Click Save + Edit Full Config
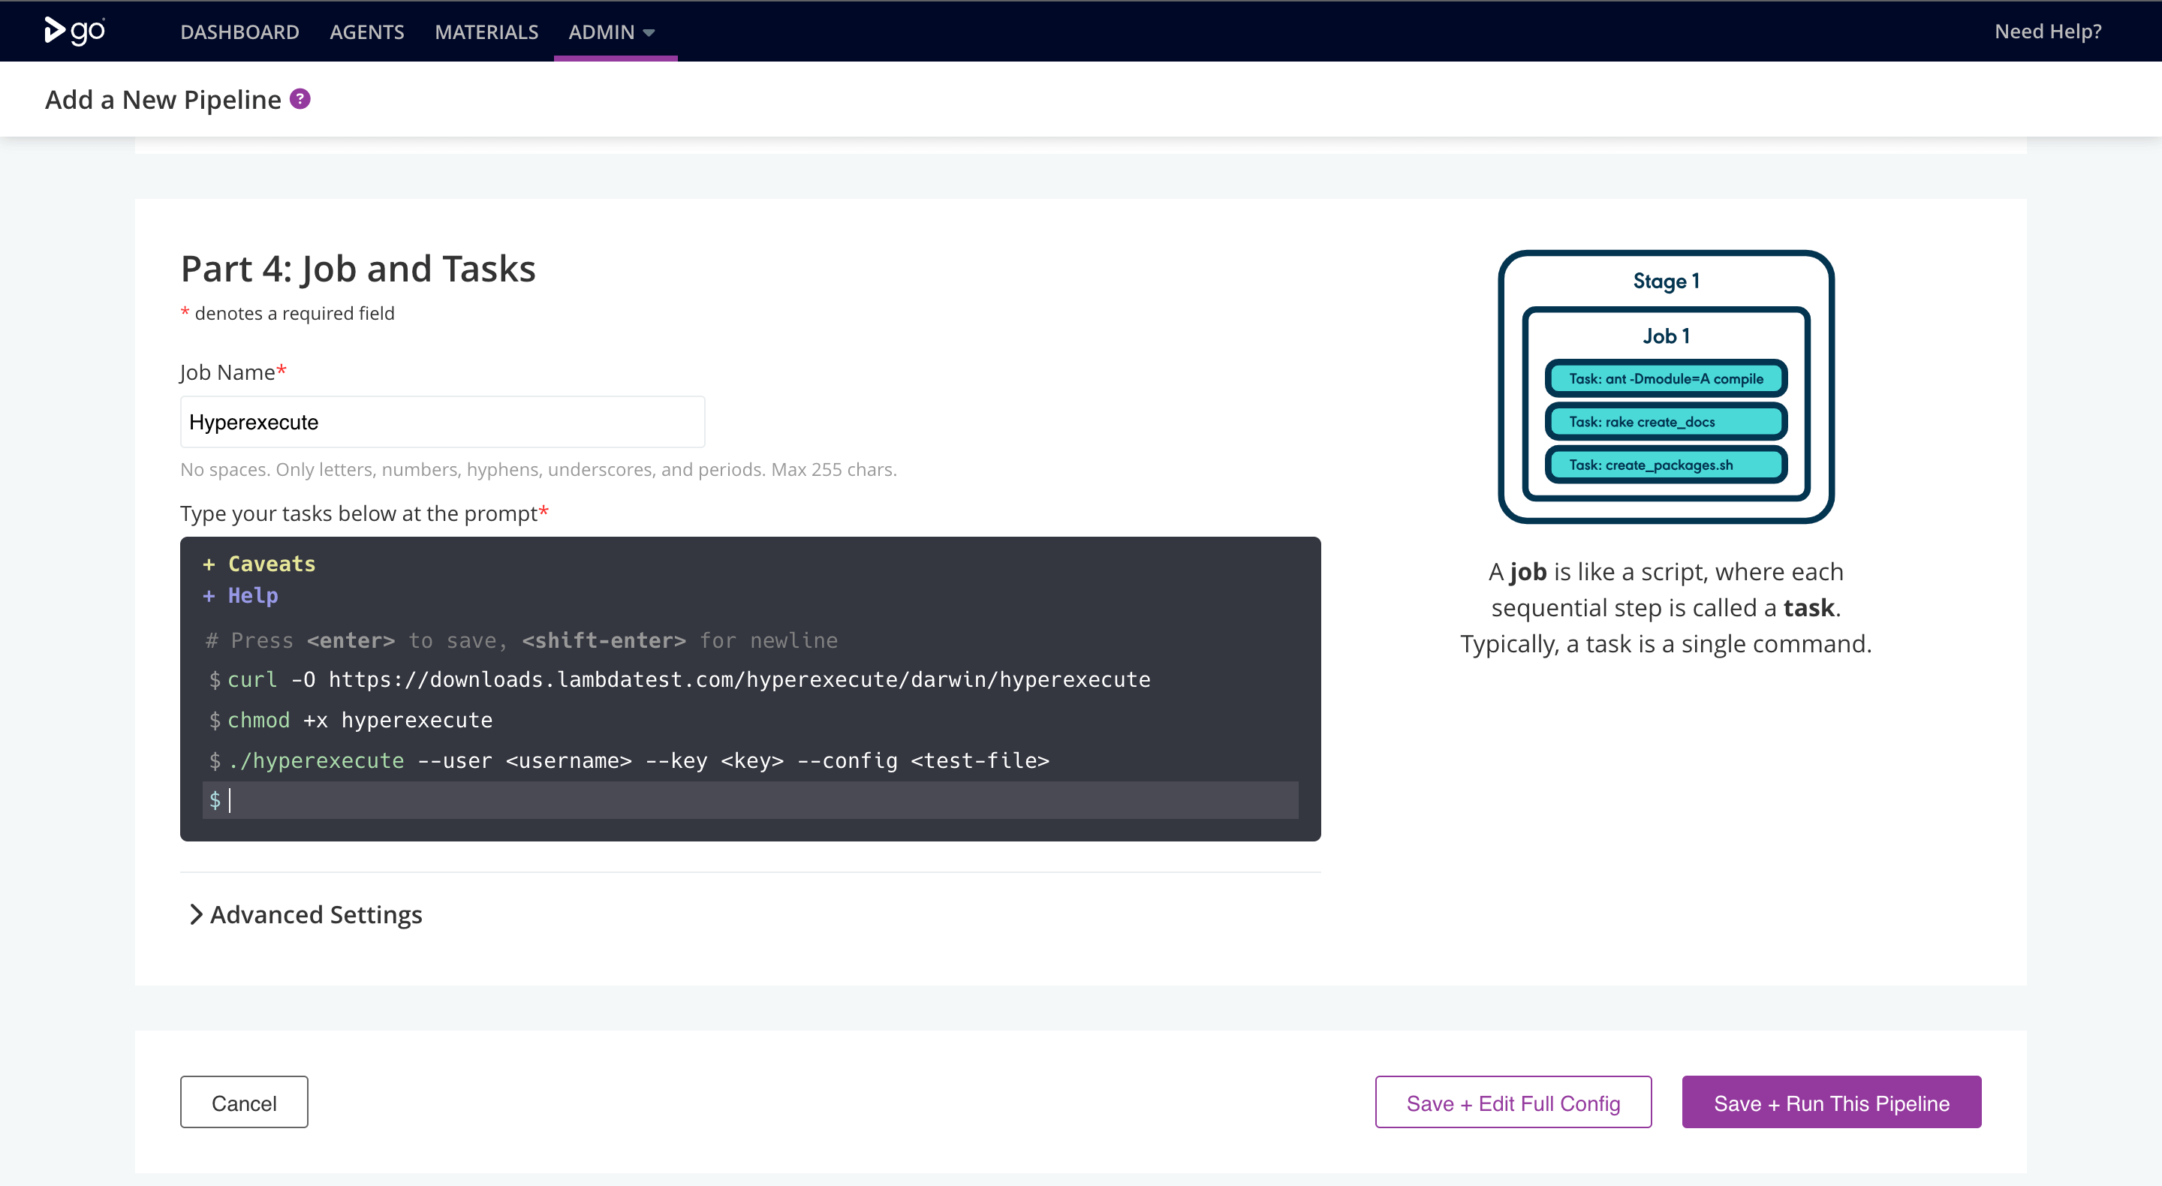Viewport: 2162px width, 1186px height. point(1513,1102)
